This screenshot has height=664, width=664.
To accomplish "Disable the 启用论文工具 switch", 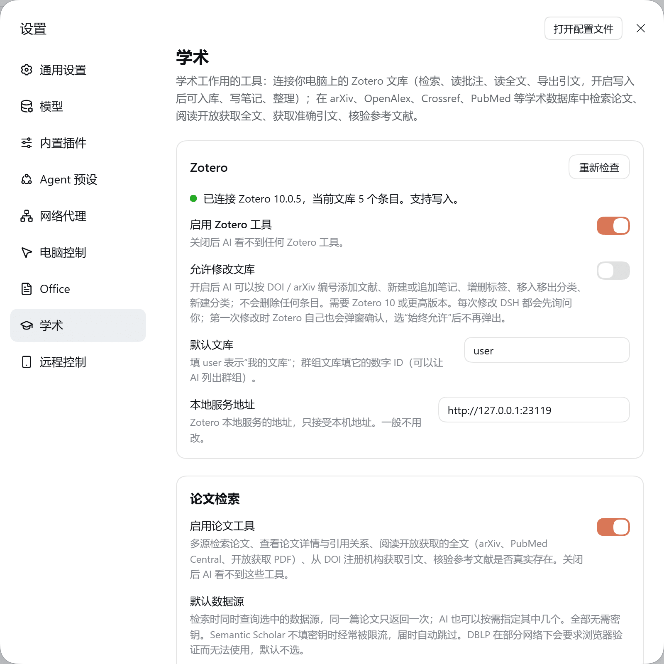I will pyautogui.click(x=613, y=527).
